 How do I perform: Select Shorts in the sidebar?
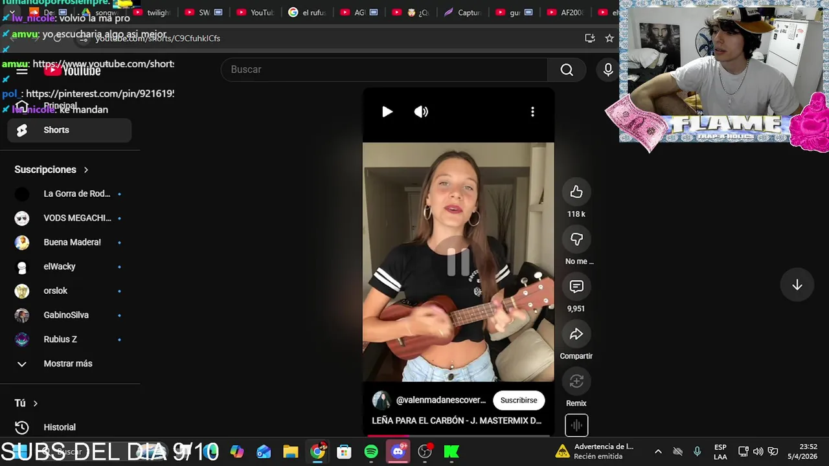[x=69, y=130]
